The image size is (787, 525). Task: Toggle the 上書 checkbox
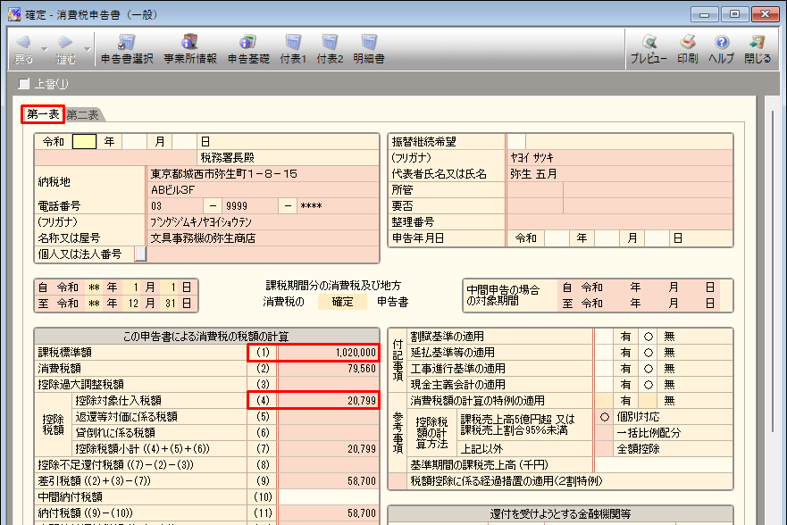tap(24, 84)
